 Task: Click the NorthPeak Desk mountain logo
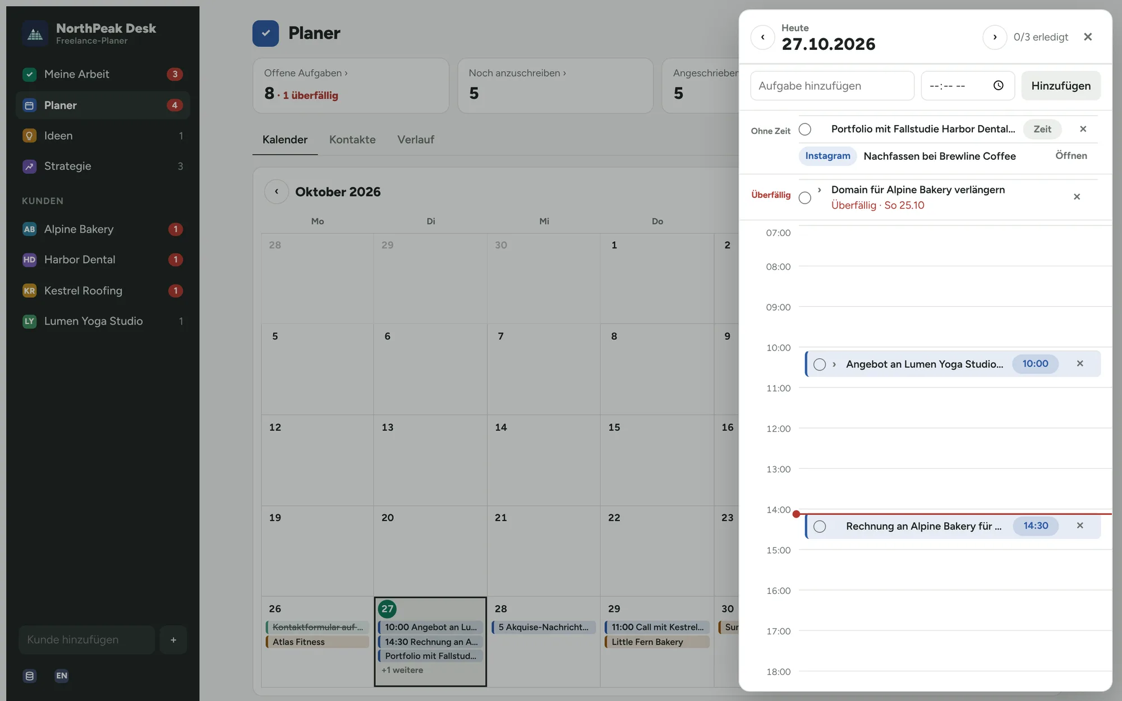pos(35,34)
